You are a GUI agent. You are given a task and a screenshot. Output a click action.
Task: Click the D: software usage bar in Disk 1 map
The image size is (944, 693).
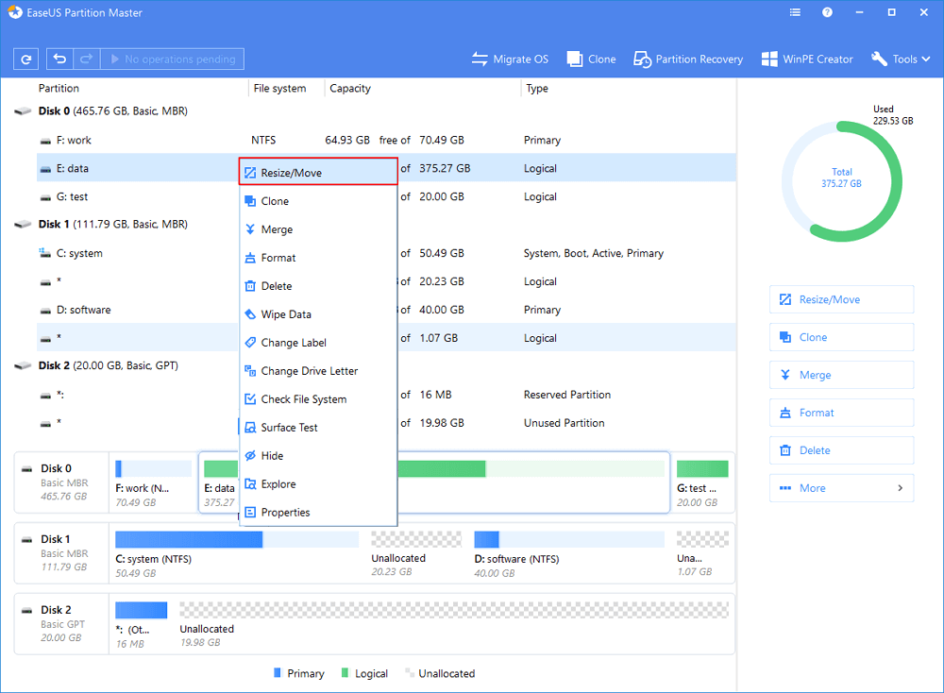tap(569, 539)
